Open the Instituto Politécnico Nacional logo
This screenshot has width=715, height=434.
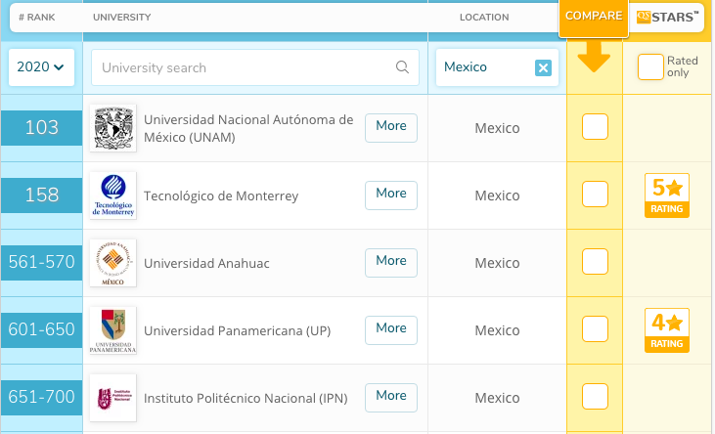[x=113, y=398]
